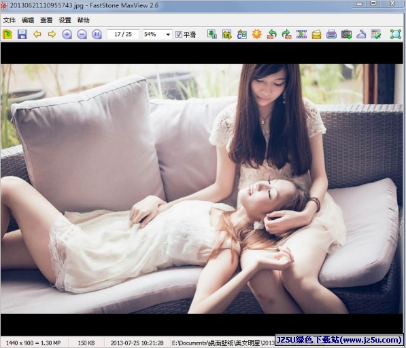406x348 pixels.
Task: Open the 帮助 menu
Action: click(84, 20)
